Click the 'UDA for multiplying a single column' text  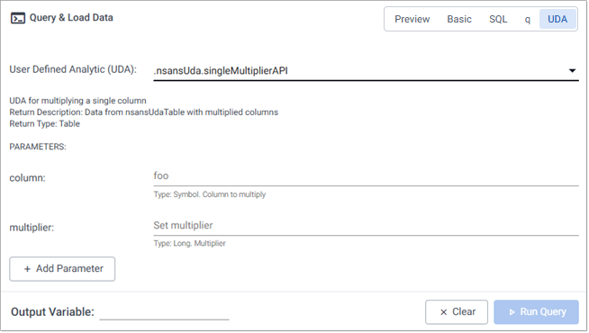pos(77,101)
